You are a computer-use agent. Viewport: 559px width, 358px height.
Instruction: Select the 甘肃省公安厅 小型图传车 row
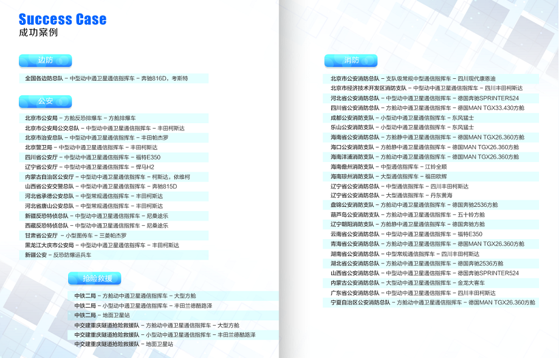[x=114, y=235]
